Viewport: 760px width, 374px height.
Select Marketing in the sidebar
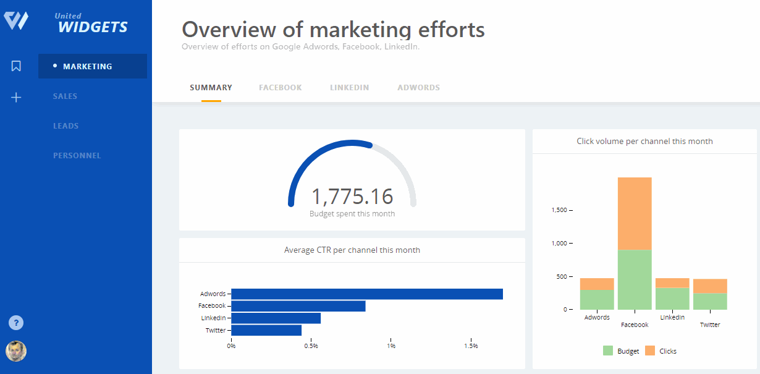pyautogui.click(x=88, y=66)
